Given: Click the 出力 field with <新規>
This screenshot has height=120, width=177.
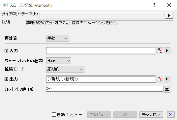Looking at the screenshot, I should coord(101,79).
